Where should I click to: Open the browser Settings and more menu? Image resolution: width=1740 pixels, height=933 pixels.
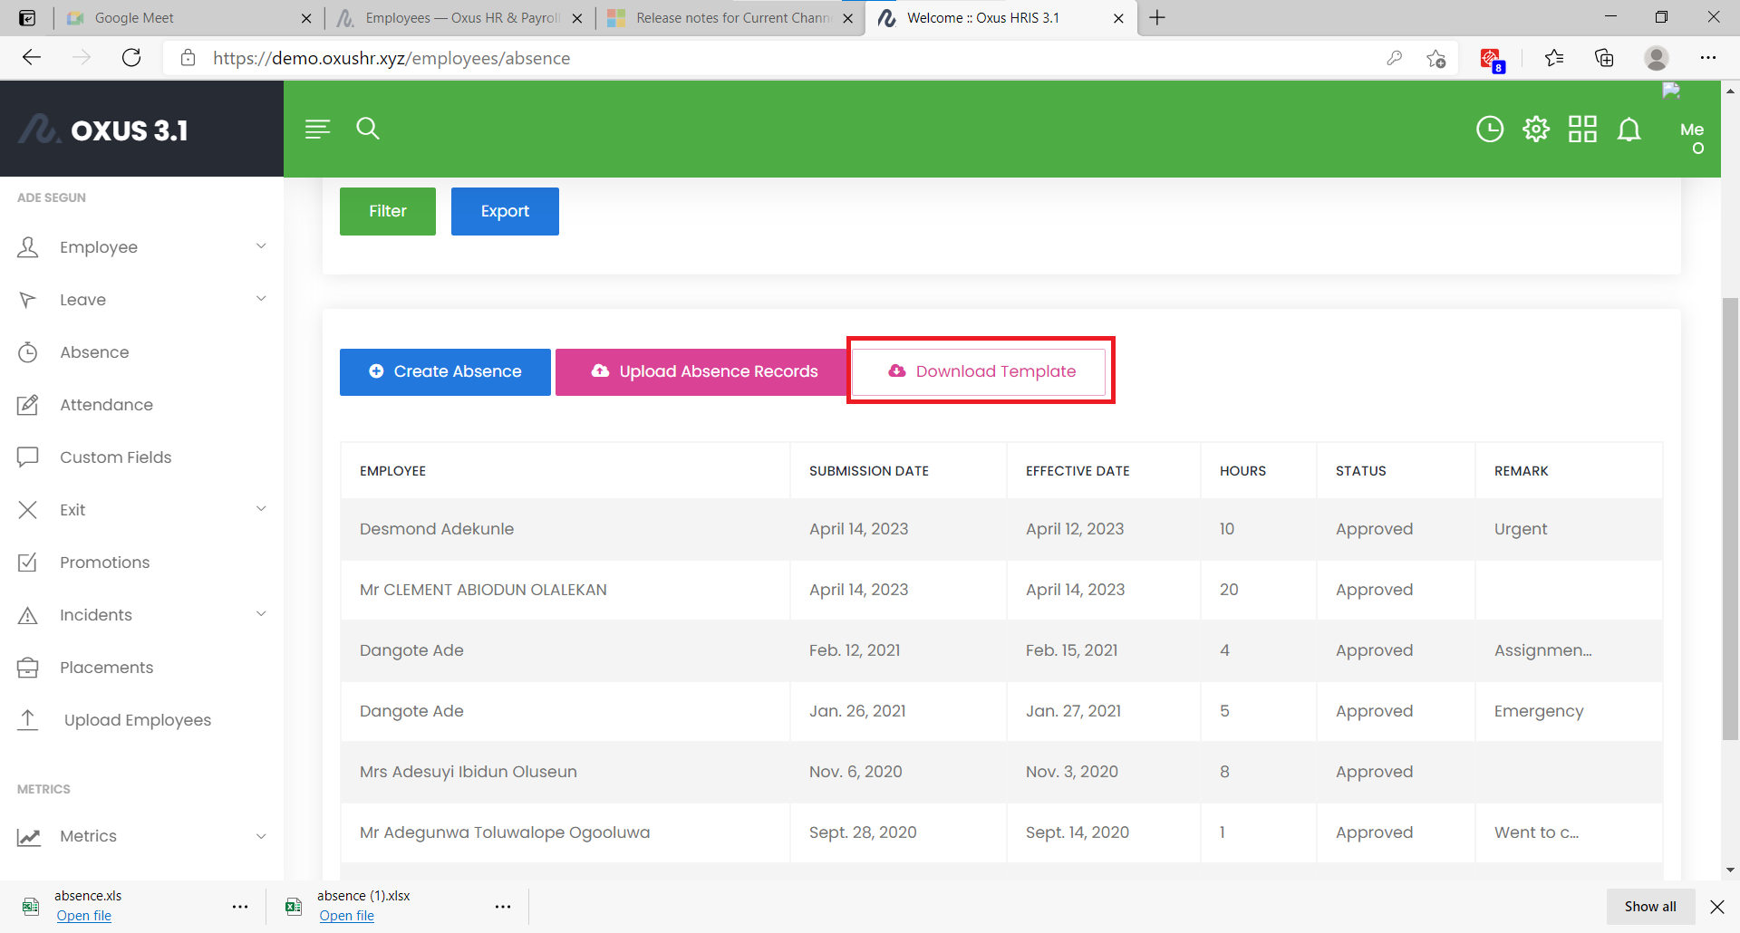(x=1708, y=58)
